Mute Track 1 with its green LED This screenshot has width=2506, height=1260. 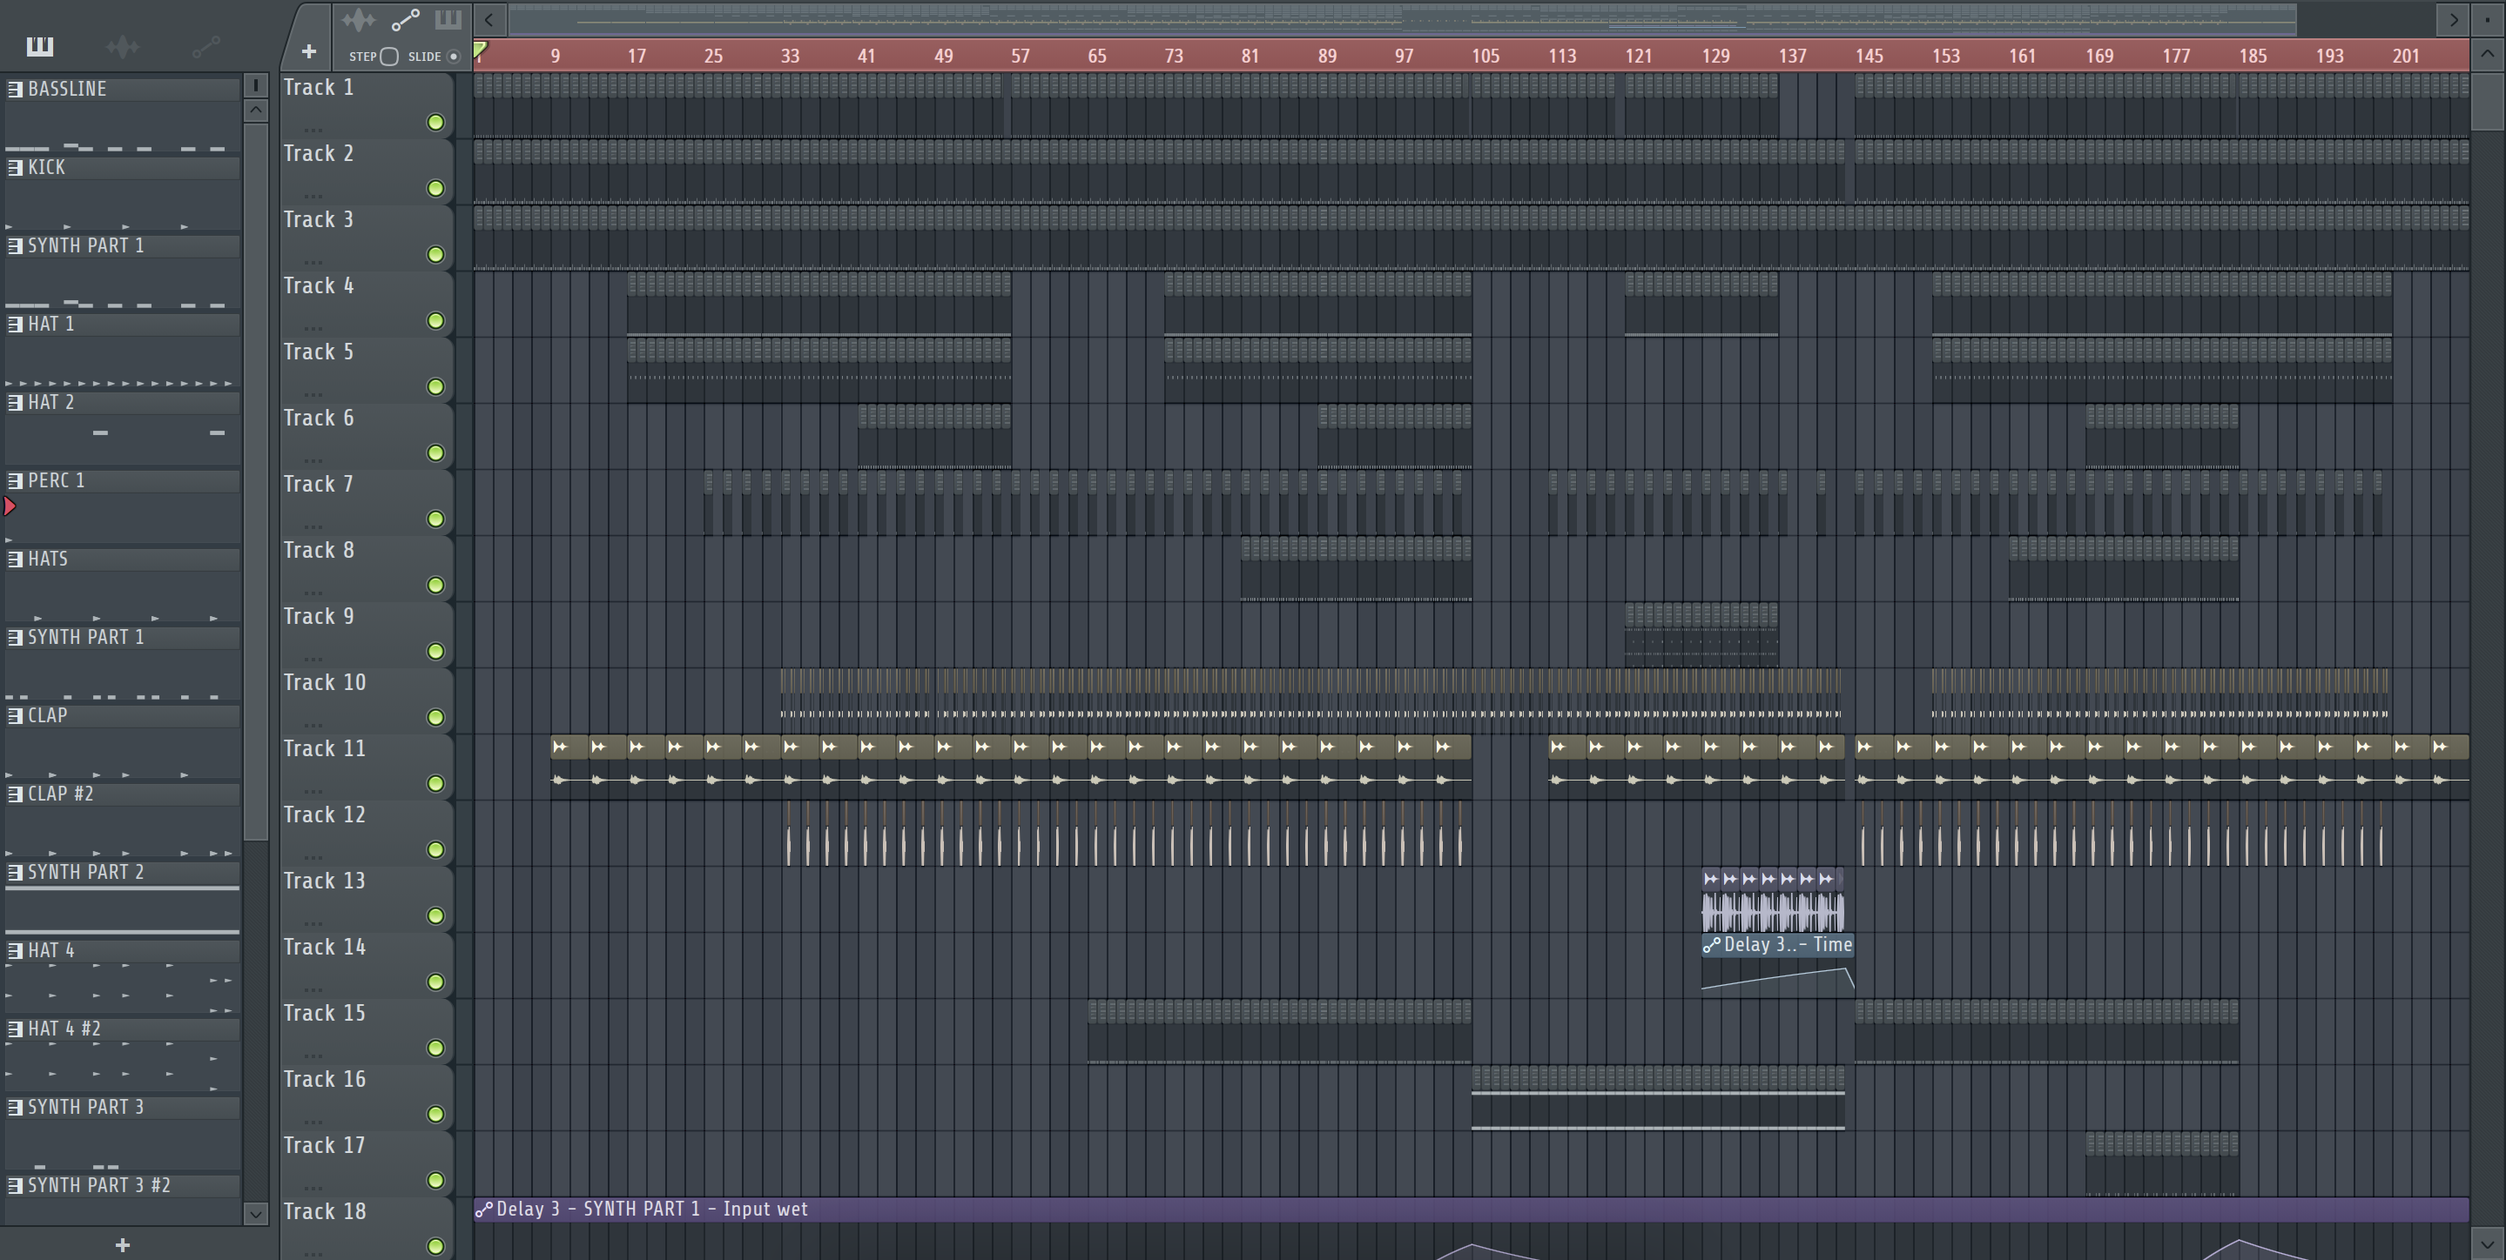click(436, 123)
